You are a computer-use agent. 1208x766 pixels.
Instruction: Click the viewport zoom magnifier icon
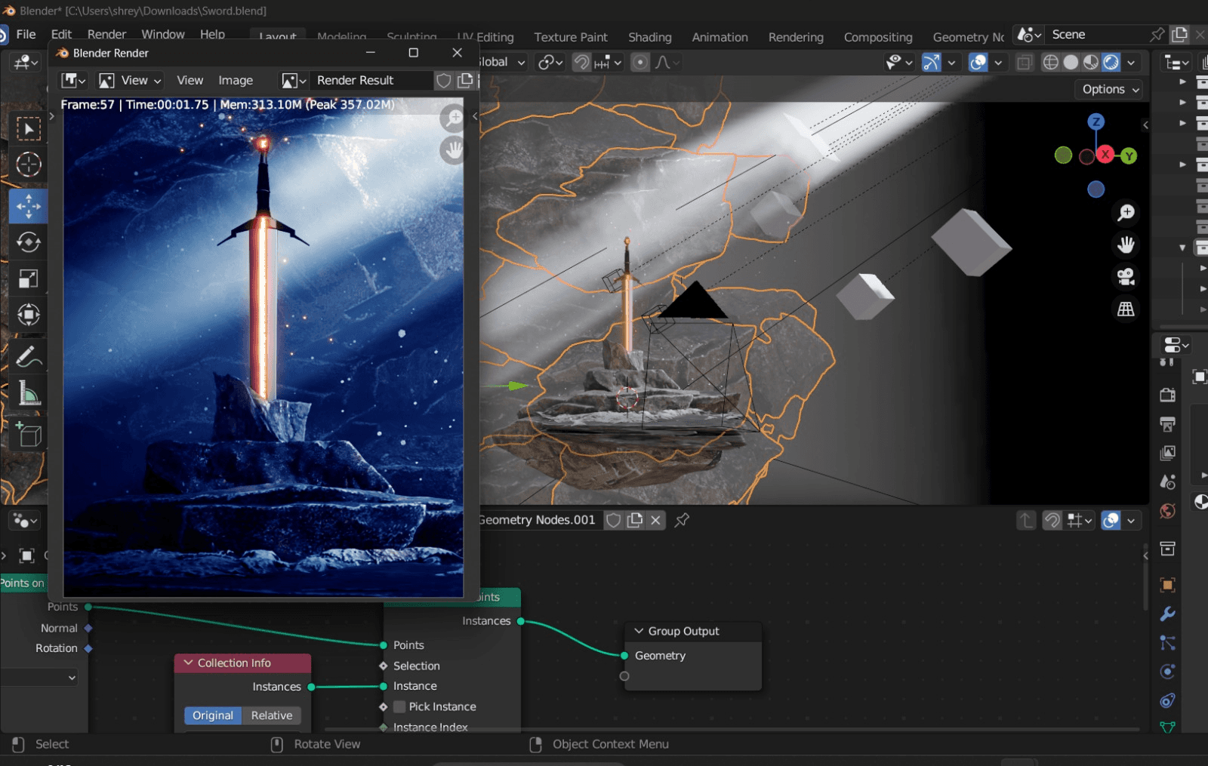pyautogui.click(x=1126, y=213)
